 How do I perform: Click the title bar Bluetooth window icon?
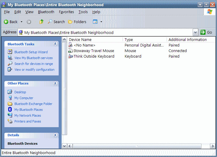click(x=4, y=4)
